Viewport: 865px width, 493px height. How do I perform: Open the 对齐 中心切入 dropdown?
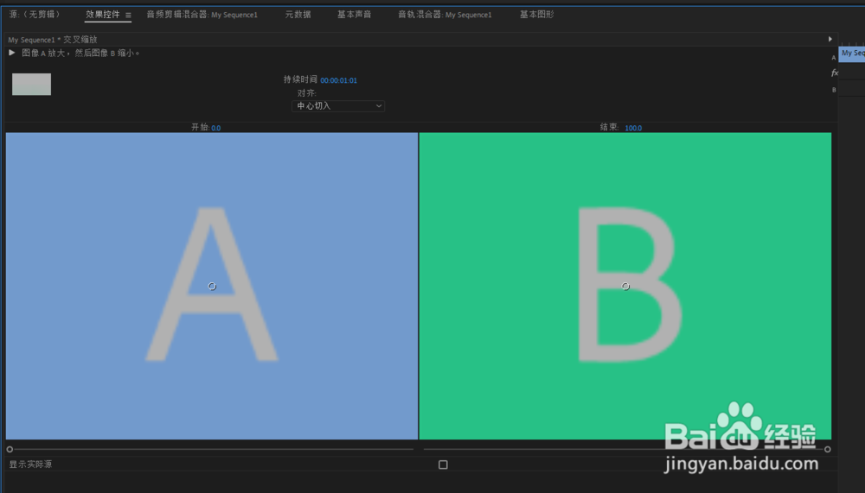(x=338, y=105)
